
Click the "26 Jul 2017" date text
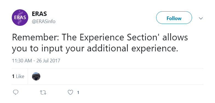(x=48, y=61)
